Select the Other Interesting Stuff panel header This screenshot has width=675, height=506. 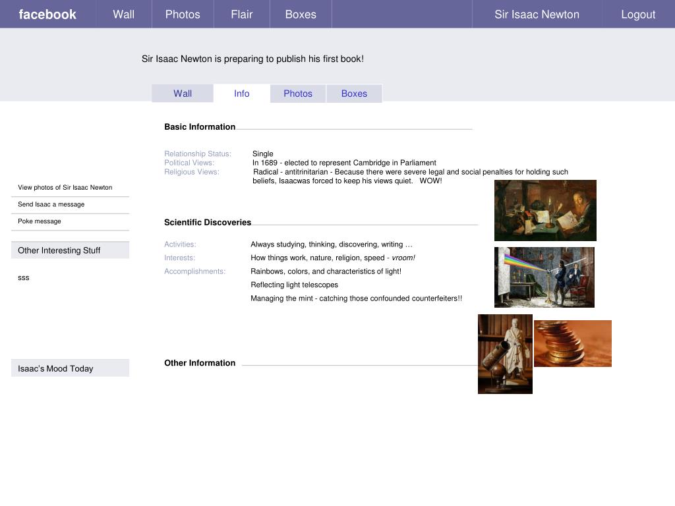tap(70, 250)
